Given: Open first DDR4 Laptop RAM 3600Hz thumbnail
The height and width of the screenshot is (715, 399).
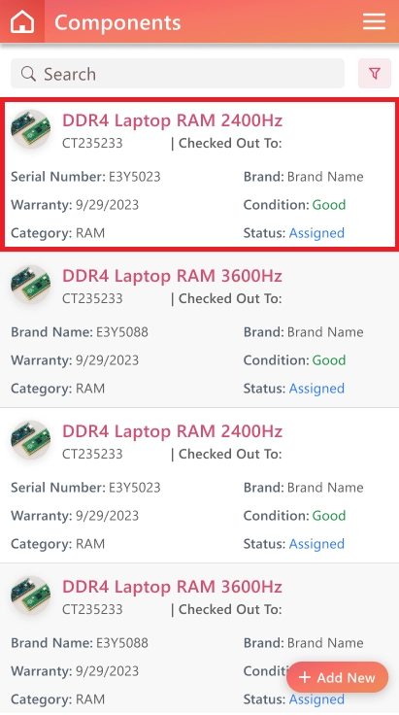Looking at the screenshot, I should pyautogui.click(x=30, y=285).
